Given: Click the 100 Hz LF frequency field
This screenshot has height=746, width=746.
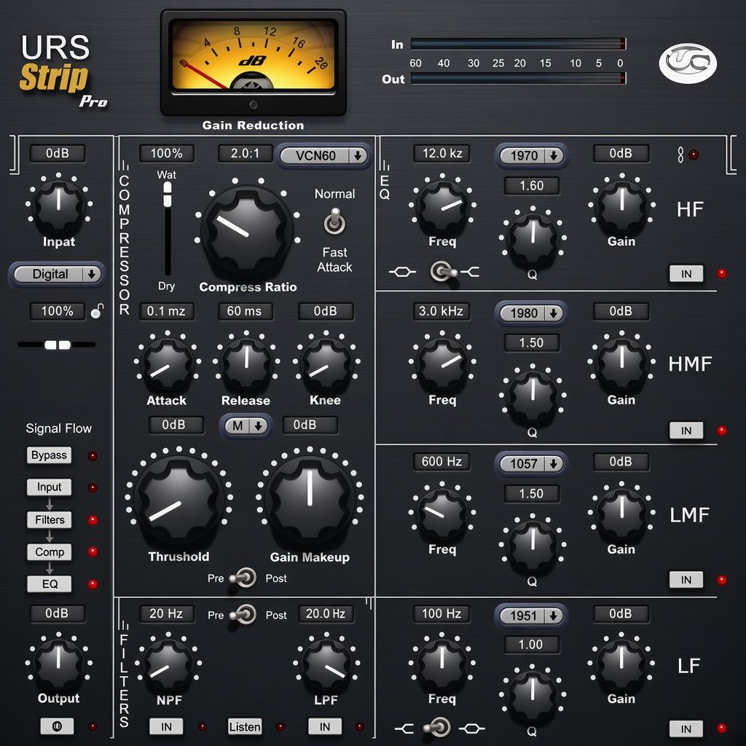Looking at the screenshot, I should (441, 613).
